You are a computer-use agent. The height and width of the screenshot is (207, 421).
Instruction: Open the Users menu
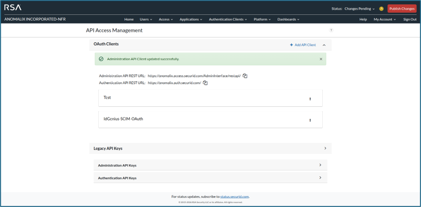[x=146, y=19]
